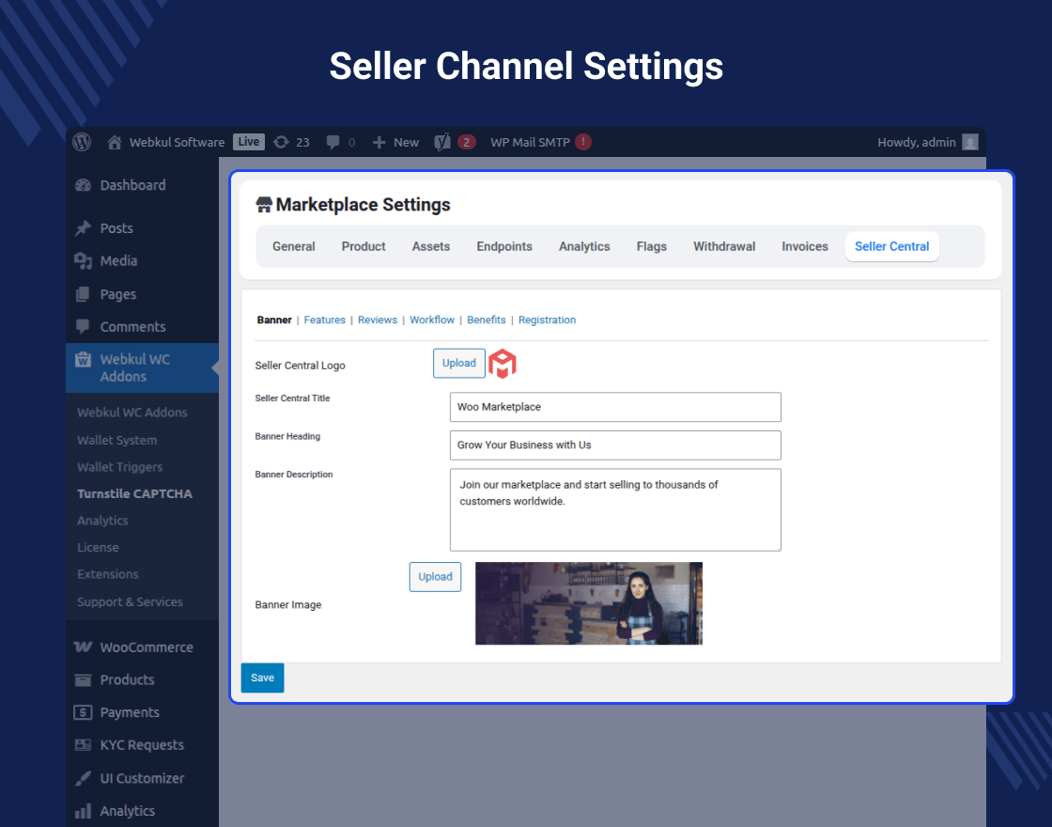Click the UI Customizer brush icon

[84, 778]
